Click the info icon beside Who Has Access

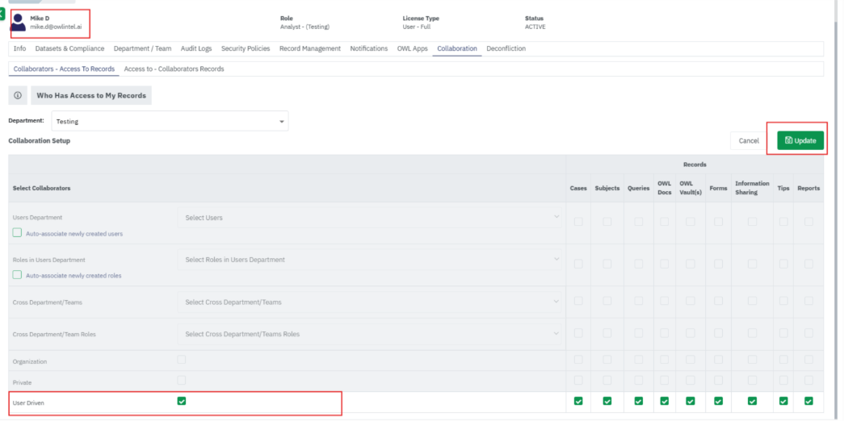[x=18, y=95]
